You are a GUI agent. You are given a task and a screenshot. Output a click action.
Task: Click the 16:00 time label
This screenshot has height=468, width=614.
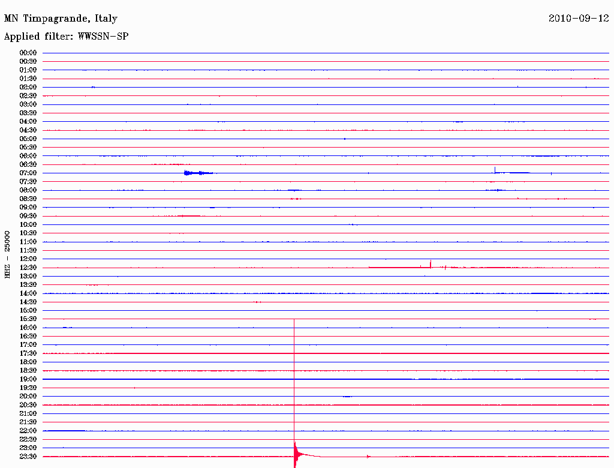28,328
